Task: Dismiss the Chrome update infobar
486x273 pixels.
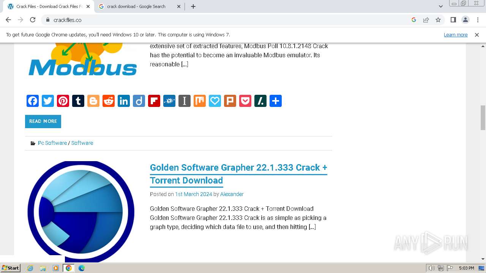Action: [477, 35]
